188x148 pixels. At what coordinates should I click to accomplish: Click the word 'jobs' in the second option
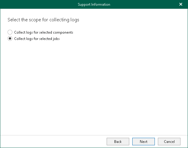56,38
